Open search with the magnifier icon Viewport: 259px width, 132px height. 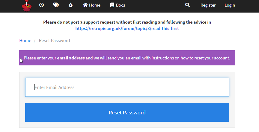coord(187,5)
